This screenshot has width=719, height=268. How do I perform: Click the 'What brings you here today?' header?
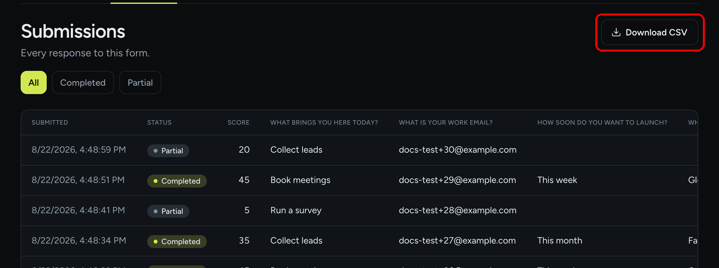[x=324, y=122]
